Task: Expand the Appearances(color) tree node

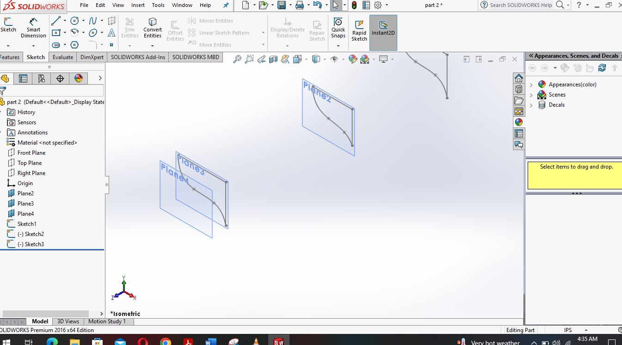Action: pos(531,85)
